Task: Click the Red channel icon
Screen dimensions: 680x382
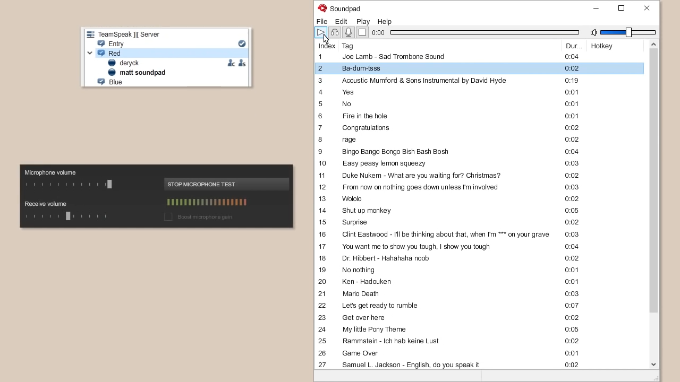Action: [x=101, y=54]
